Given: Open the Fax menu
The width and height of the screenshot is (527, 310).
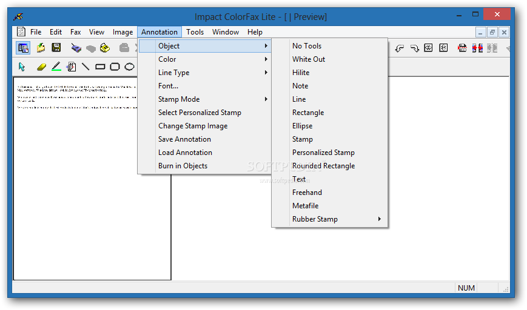Looking at the screenshot, I should point(76,32).
